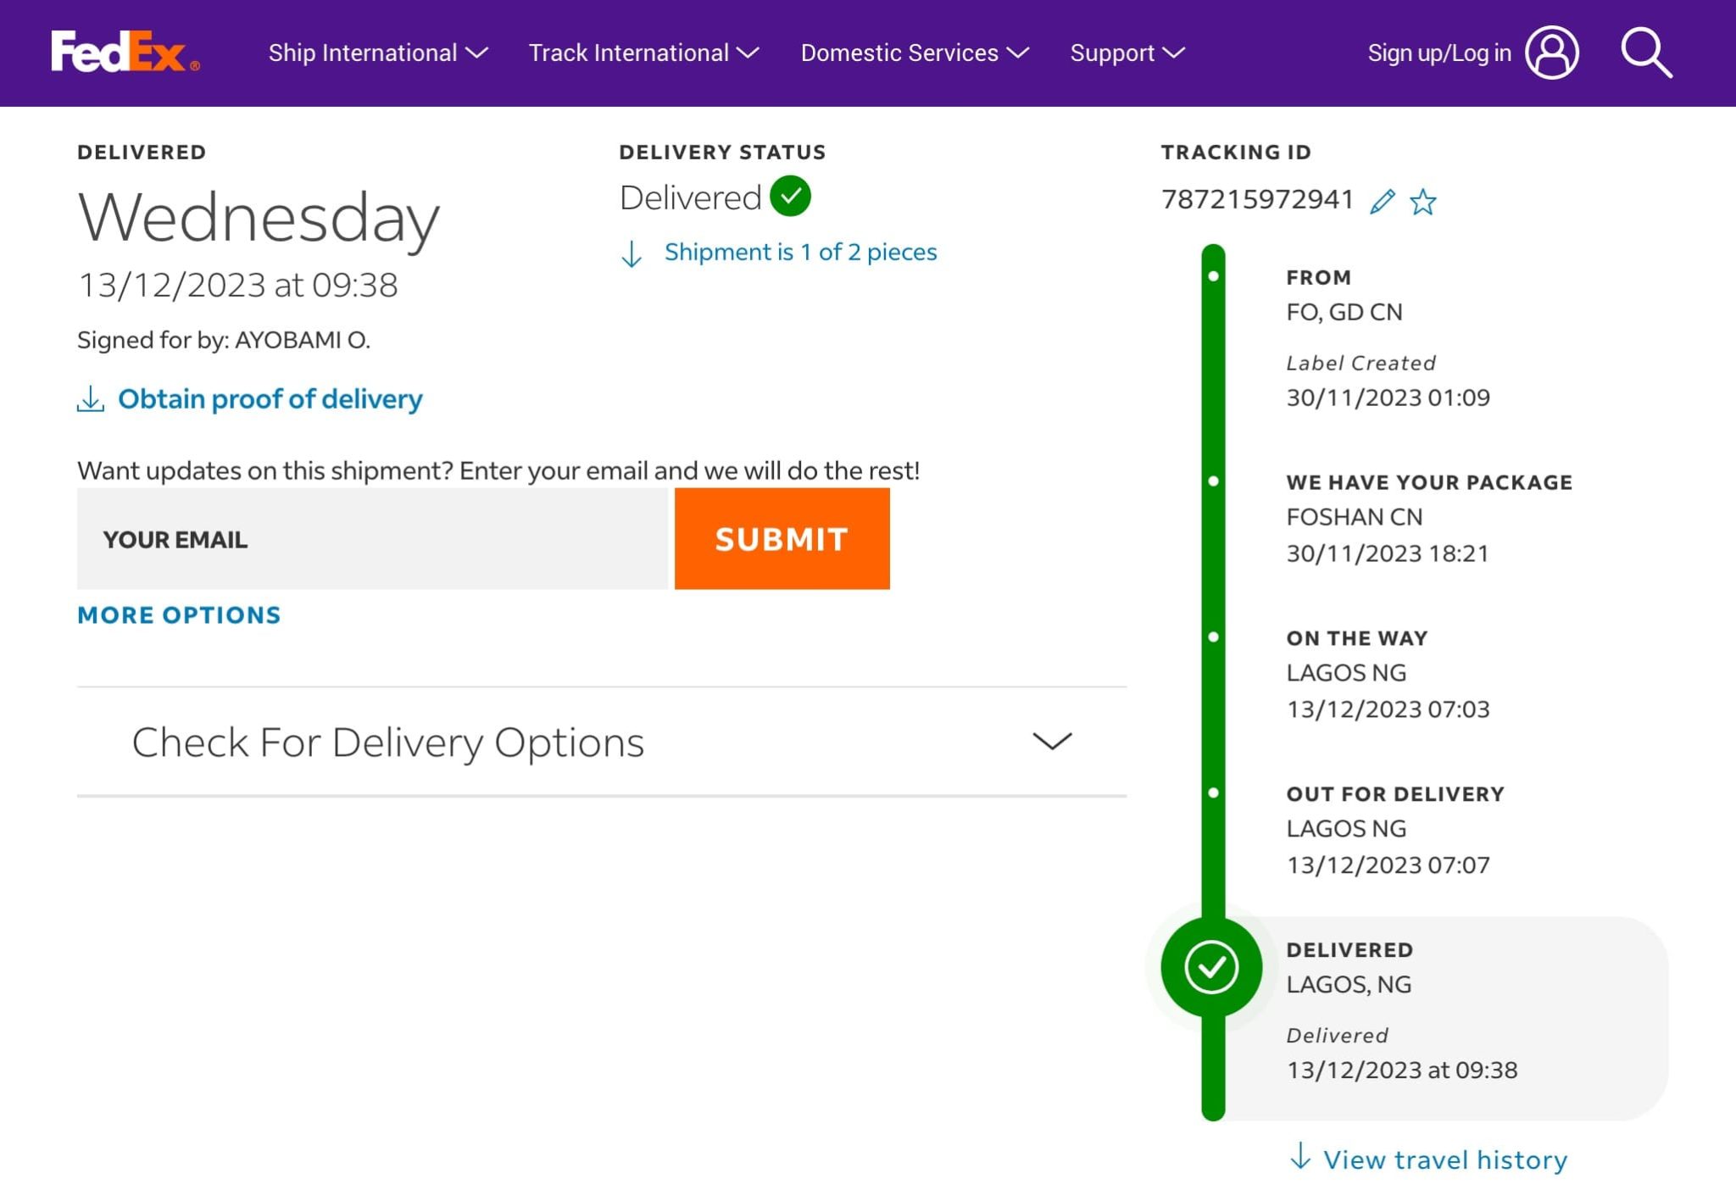
Task: Click the search magnifier icon
Action: (1645, 53)
